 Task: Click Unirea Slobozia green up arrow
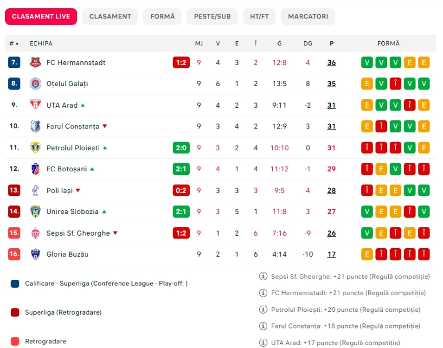click(104, 212)
